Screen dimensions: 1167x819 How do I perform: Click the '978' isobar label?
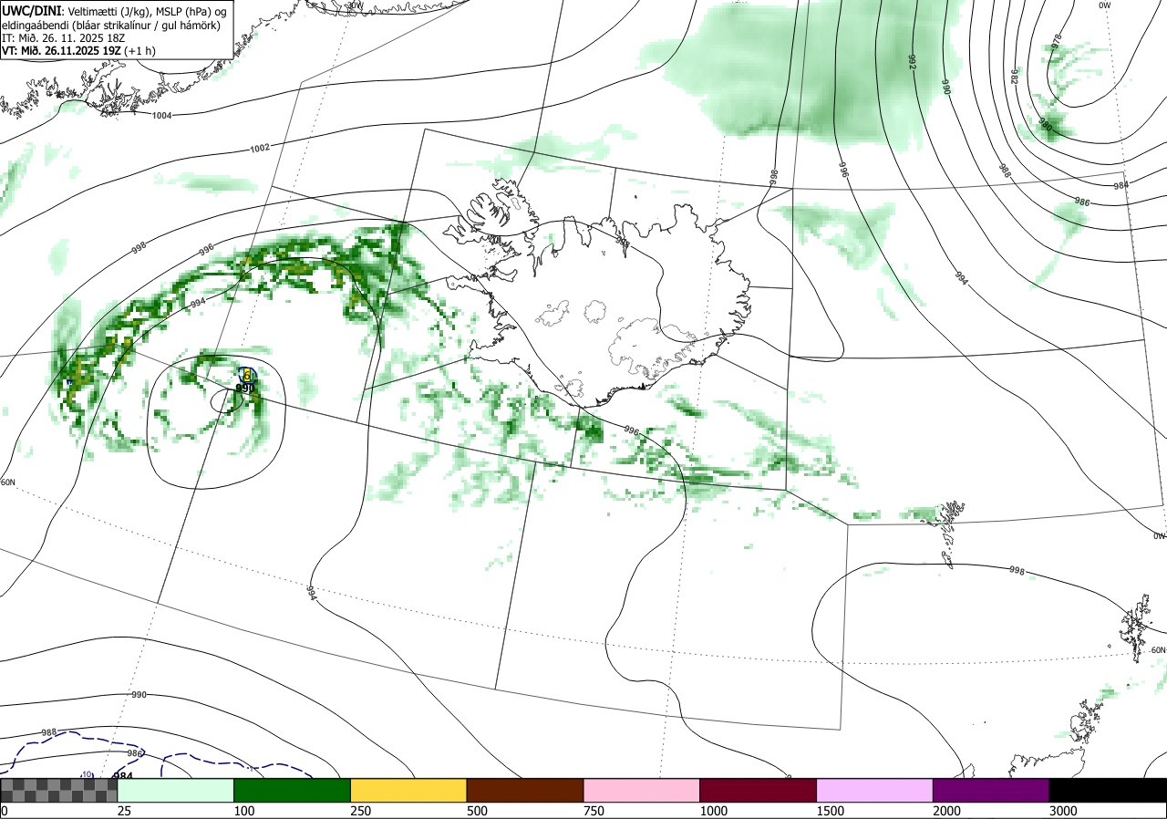(1057, 41)
